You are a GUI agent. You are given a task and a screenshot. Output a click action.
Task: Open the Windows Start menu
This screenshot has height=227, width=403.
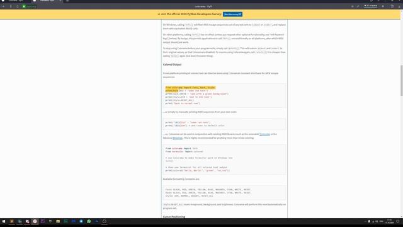pyautogui.click(x=4, y=221)
